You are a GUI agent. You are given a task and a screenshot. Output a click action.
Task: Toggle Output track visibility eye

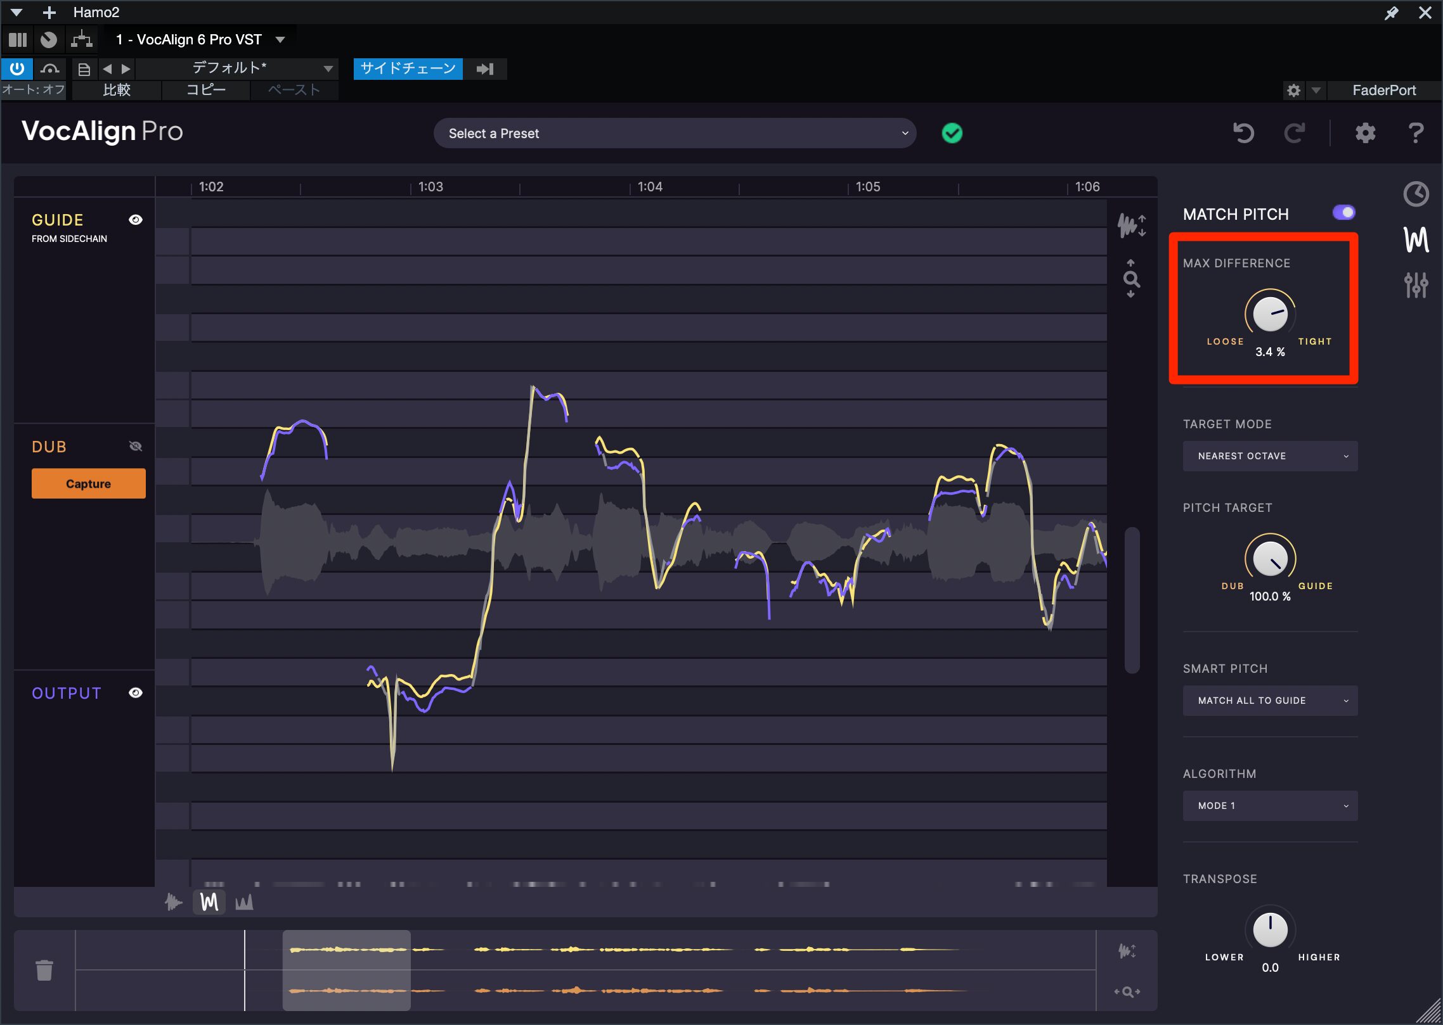pyautogui.click(x=136, y=693)
